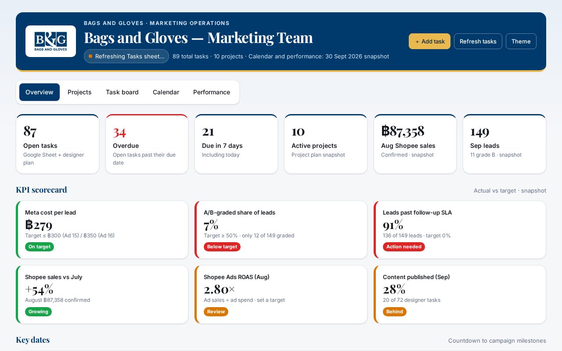Switch to the Overview tab
This screenshot has height=351, width=562.
pyautogui.click(x=40, y=92)
